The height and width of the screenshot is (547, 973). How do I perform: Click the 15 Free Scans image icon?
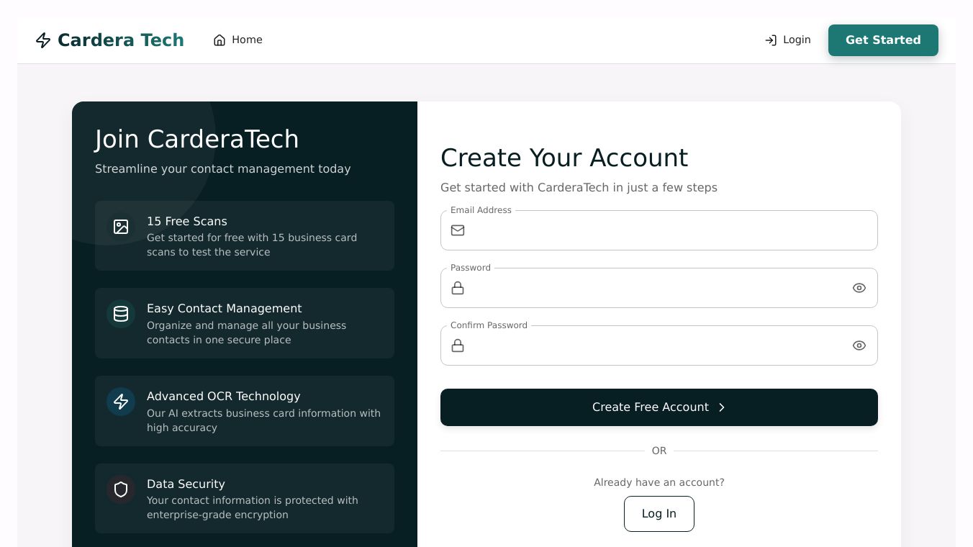tap(121, 227)
